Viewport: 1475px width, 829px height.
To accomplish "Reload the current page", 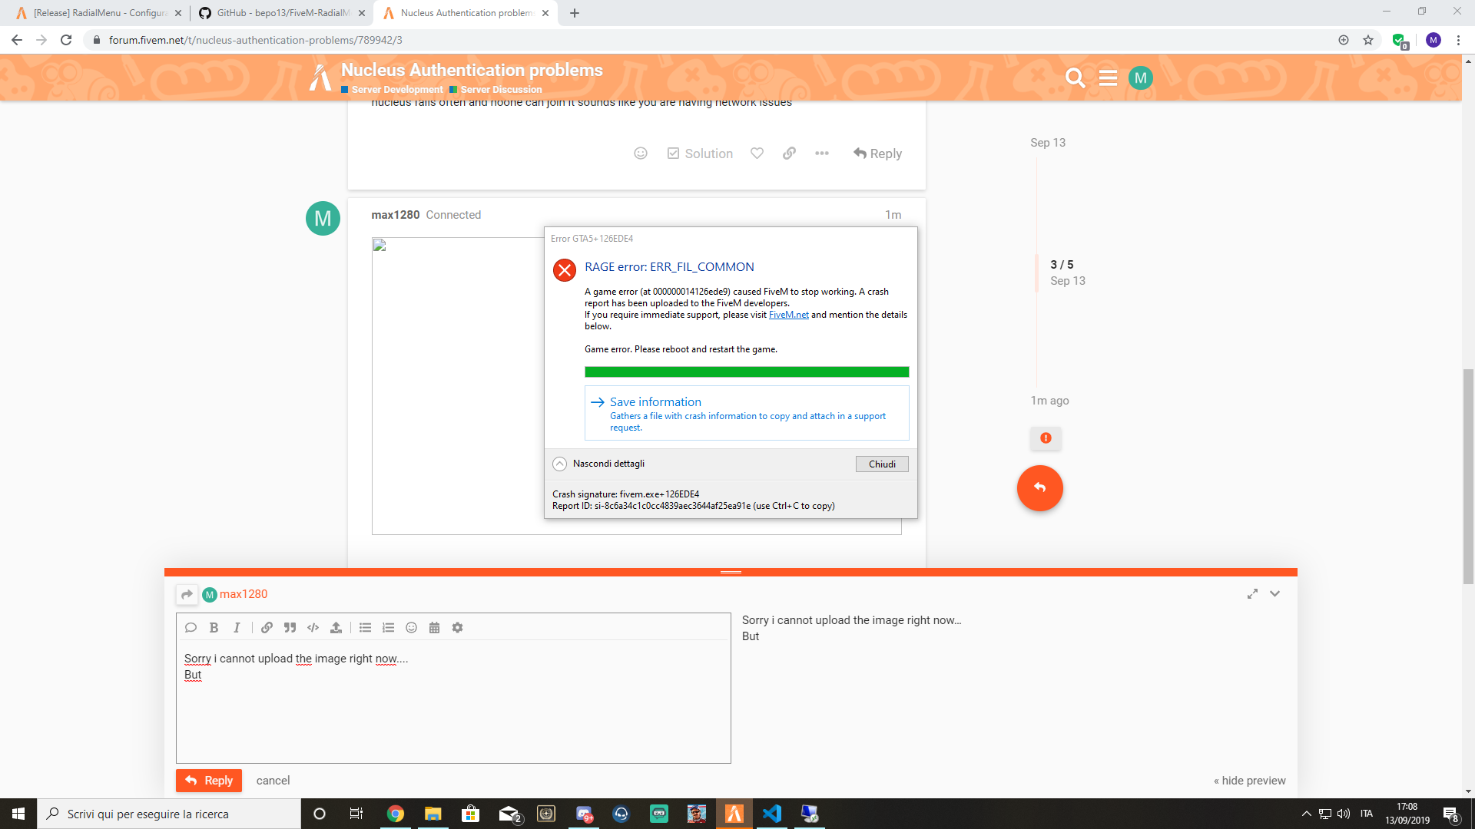I will (x=66, y=40).
